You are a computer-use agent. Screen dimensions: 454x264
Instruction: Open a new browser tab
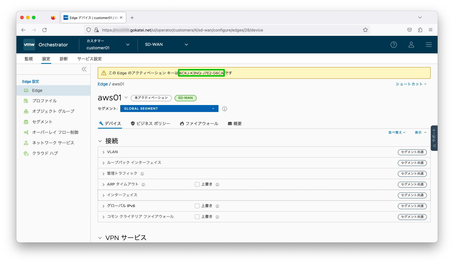132,18
